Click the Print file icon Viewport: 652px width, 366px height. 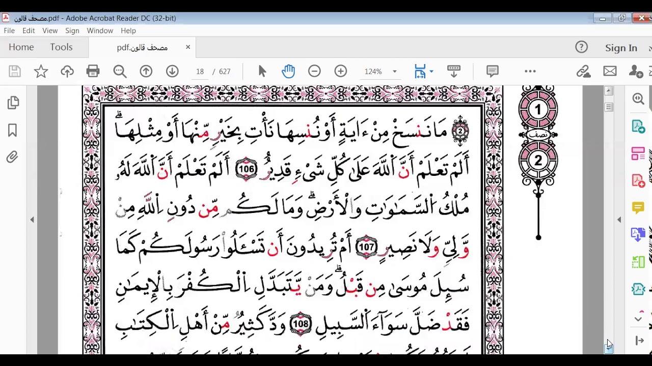pos(93,72)
